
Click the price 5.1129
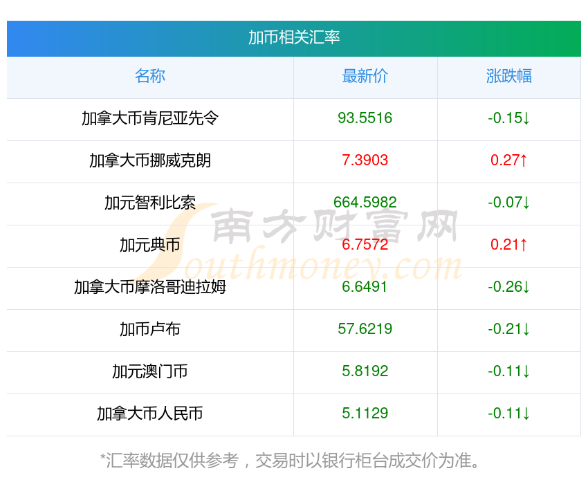pos(365,414)
